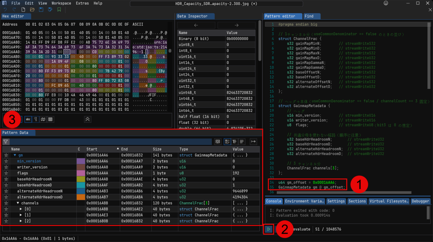
Task: Click the green bookmark icon in toolbar
Action: pos(59,10)
